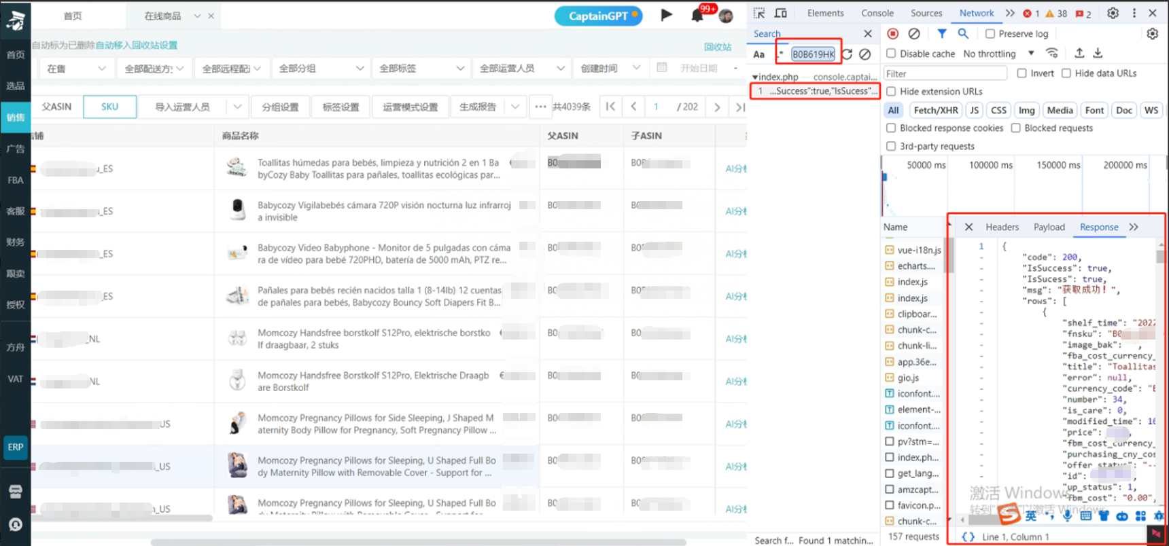Tick the Hide extension URLs checkbox
This screenshot has height=546, width=1169.
891,91
